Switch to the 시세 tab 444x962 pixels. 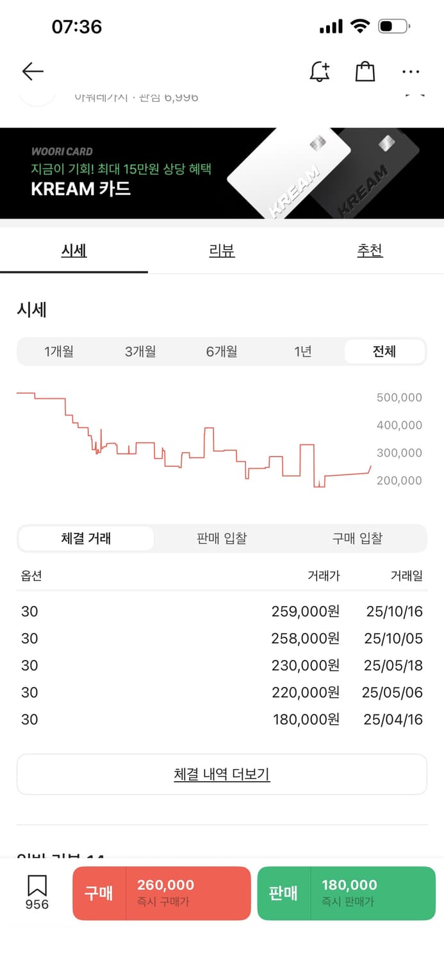click(x=74, y=251)
